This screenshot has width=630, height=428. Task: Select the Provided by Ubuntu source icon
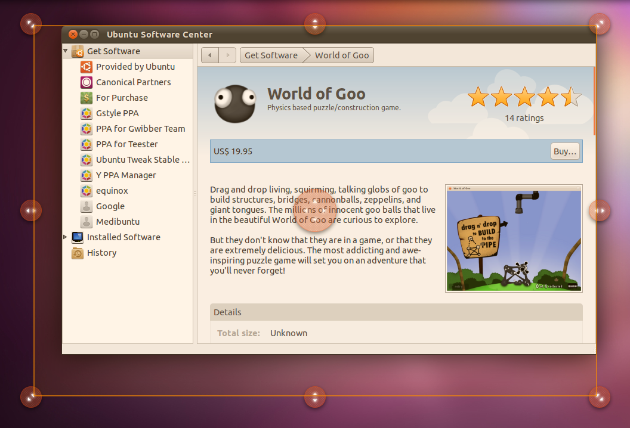click(86, 67)
